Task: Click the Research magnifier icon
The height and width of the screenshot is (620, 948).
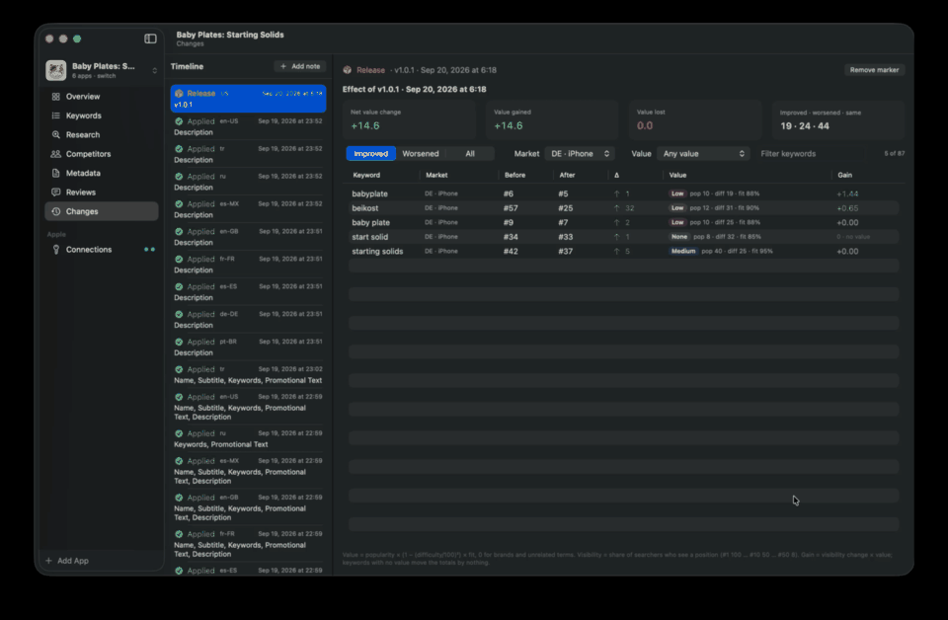Action: [55, 134]
